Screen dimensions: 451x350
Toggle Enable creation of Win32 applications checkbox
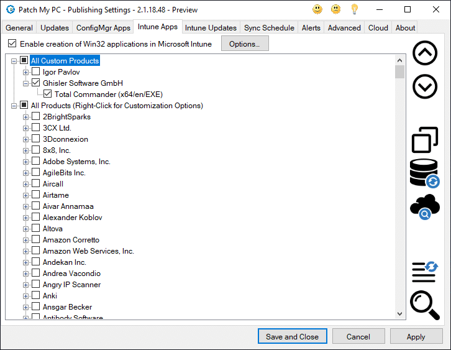[x=12, y=44]
